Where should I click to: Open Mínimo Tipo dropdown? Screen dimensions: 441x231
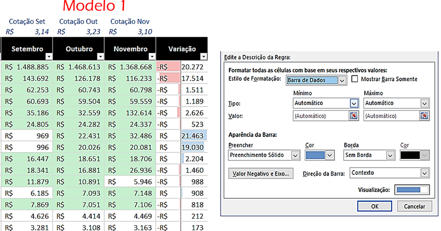354,103
